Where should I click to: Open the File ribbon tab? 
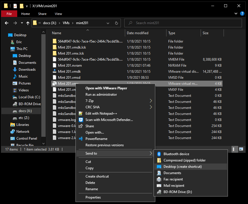click(x=9, y=14)
